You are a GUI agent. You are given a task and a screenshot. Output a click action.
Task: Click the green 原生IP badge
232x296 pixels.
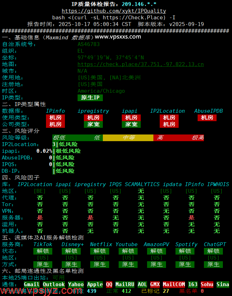pos(90,98)
